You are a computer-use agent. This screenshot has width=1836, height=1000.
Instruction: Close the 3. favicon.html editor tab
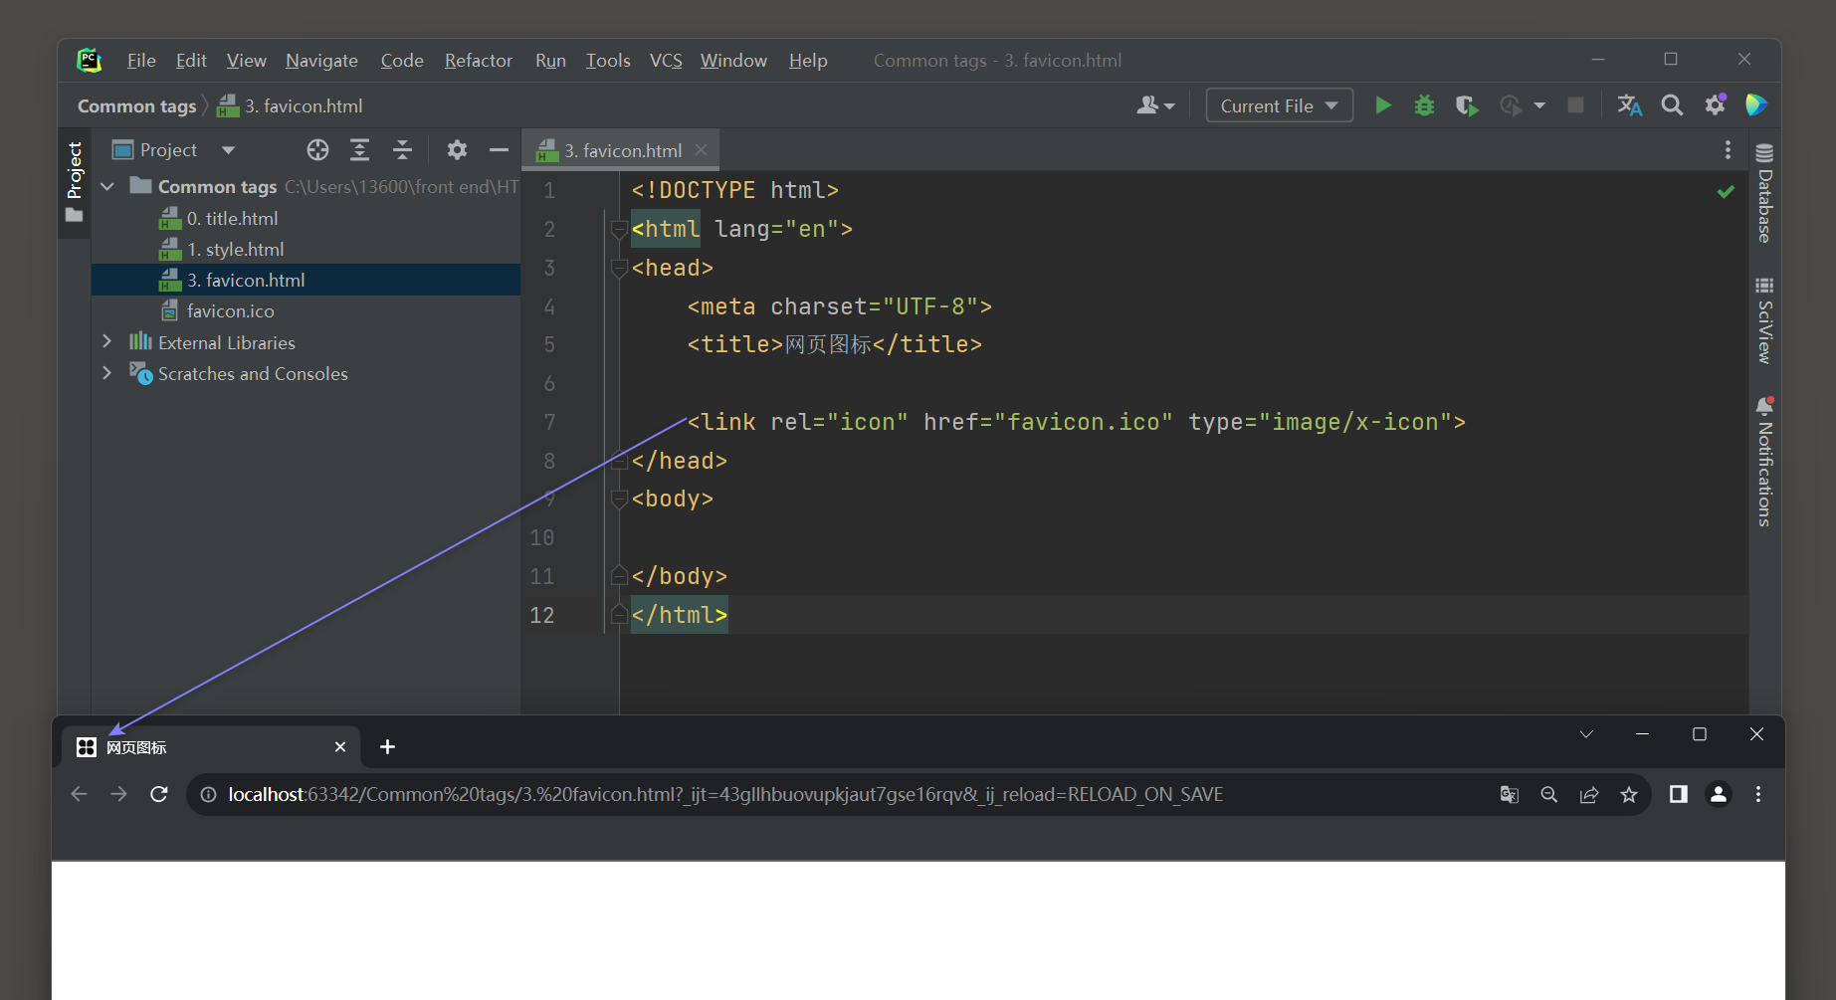pos(702,149)
